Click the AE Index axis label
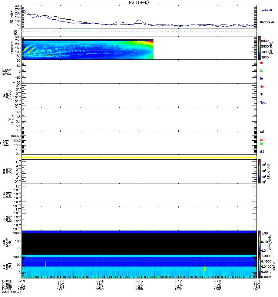278x297 pixels. [x=11, y=17]
